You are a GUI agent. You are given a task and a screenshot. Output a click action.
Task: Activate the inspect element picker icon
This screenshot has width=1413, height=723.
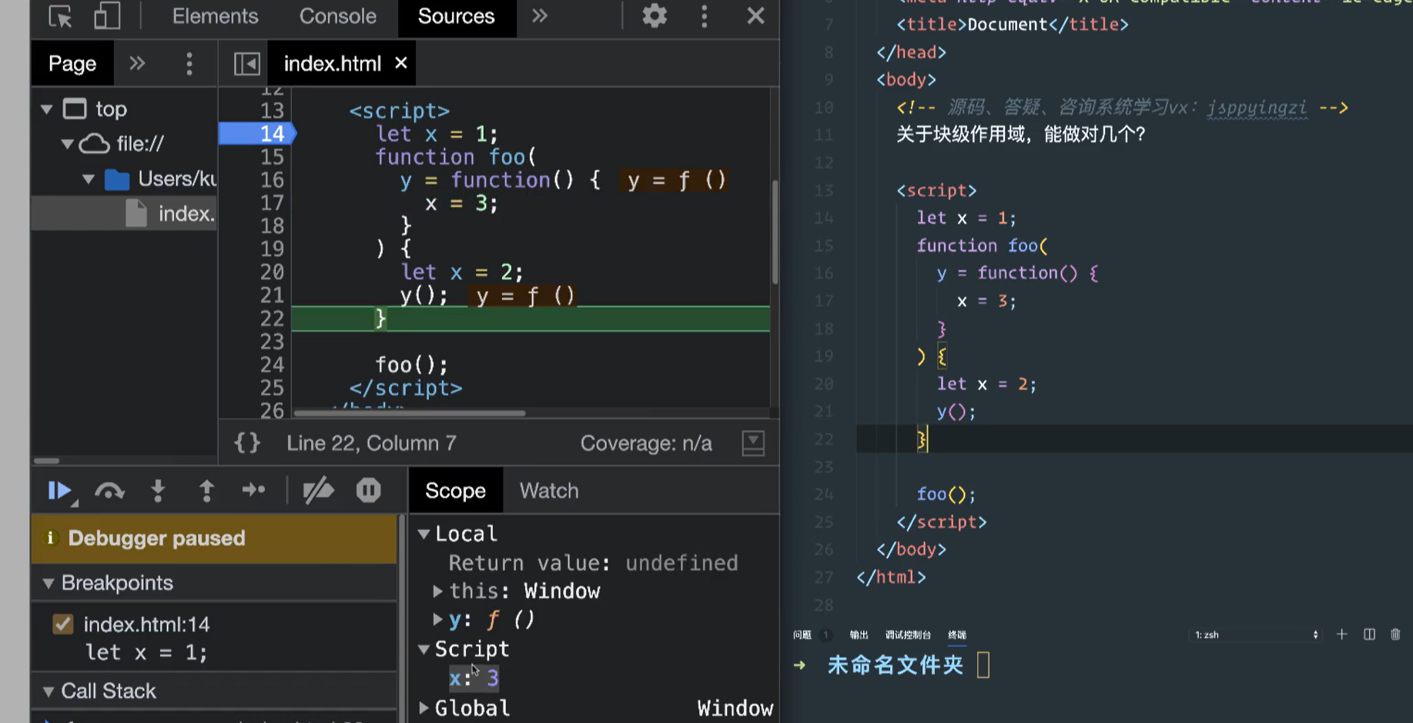(60, 16)
